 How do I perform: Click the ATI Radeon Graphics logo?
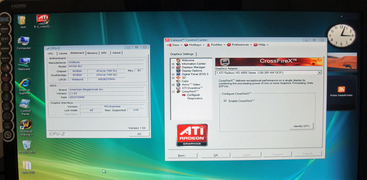tap(192, 135)
